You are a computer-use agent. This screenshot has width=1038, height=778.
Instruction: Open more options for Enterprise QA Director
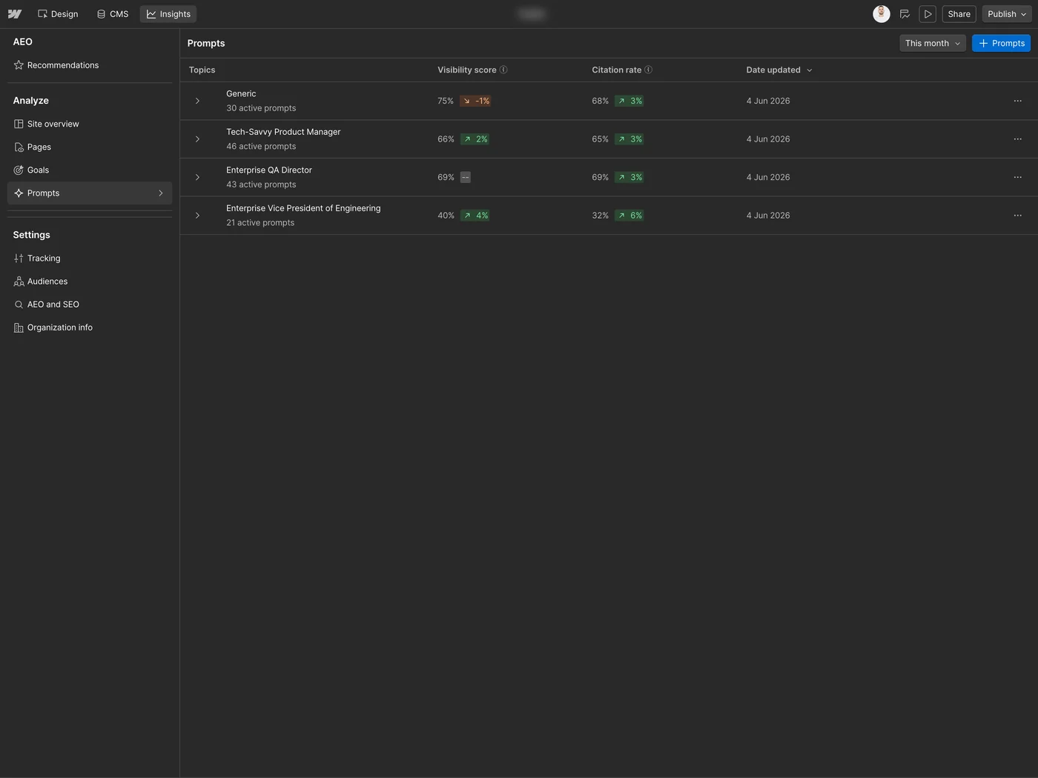click(1017, 177)
